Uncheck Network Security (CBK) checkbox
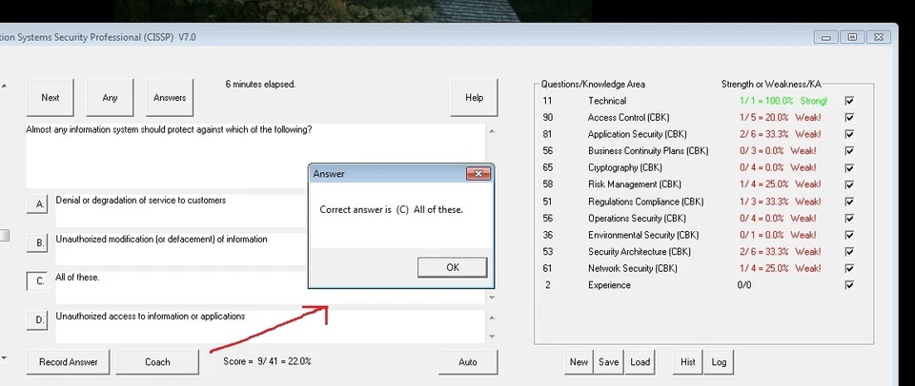The height and width of the screenshot is (386, 915). tap(849, 268)
